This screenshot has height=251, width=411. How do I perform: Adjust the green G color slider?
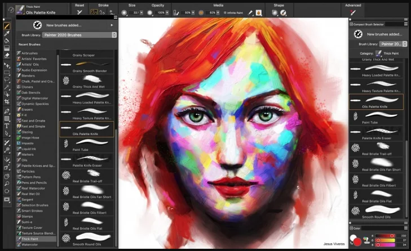pyautogui.click(x=385, y=240)
